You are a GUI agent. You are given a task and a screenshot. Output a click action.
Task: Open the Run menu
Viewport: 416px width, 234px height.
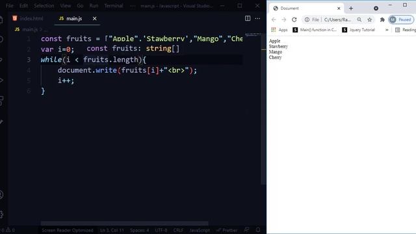94,6
